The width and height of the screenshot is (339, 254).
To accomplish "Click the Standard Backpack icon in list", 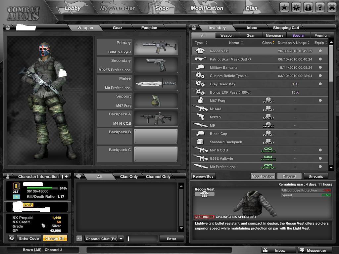I will tap(200, 142).
